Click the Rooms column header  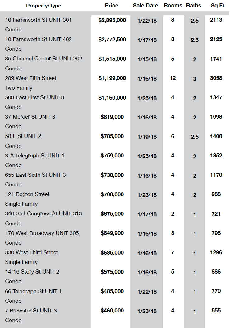[173, 5]
